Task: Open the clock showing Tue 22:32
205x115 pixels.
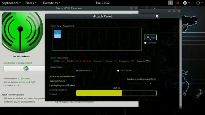Action: click(102, 3)
